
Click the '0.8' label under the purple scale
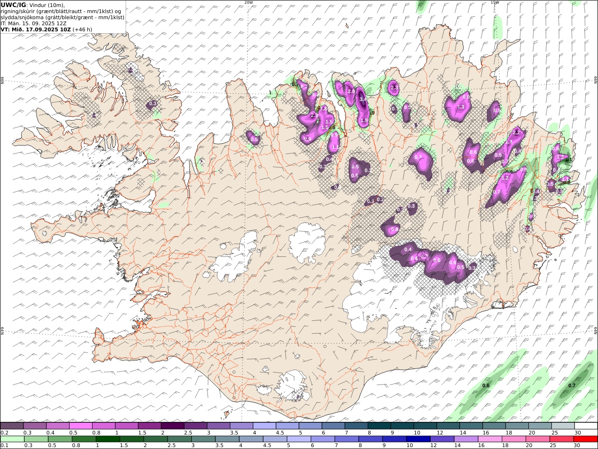click(95, 433)
